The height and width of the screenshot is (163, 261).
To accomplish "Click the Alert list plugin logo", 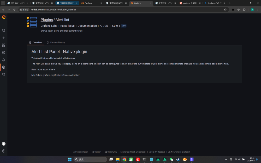I will point(32,22).
